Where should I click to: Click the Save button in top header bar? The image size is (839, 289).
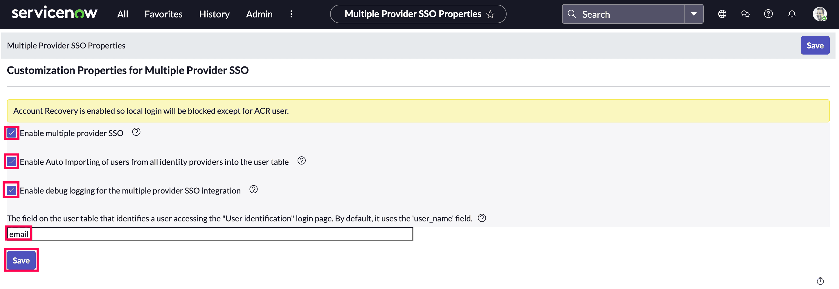coord(815,46)
